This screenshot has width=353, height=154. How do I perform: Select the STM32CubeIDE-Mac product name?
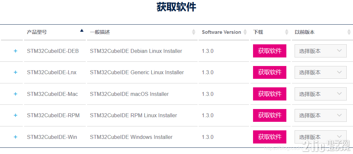(52, 94)
